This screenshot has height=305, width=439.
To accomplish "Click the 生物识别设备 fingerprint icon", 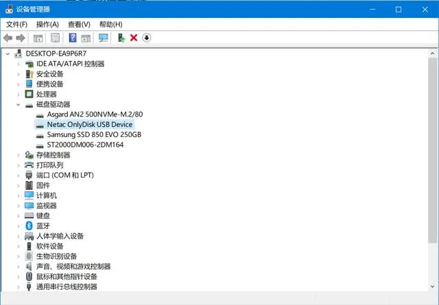I will tap(29, 256).
